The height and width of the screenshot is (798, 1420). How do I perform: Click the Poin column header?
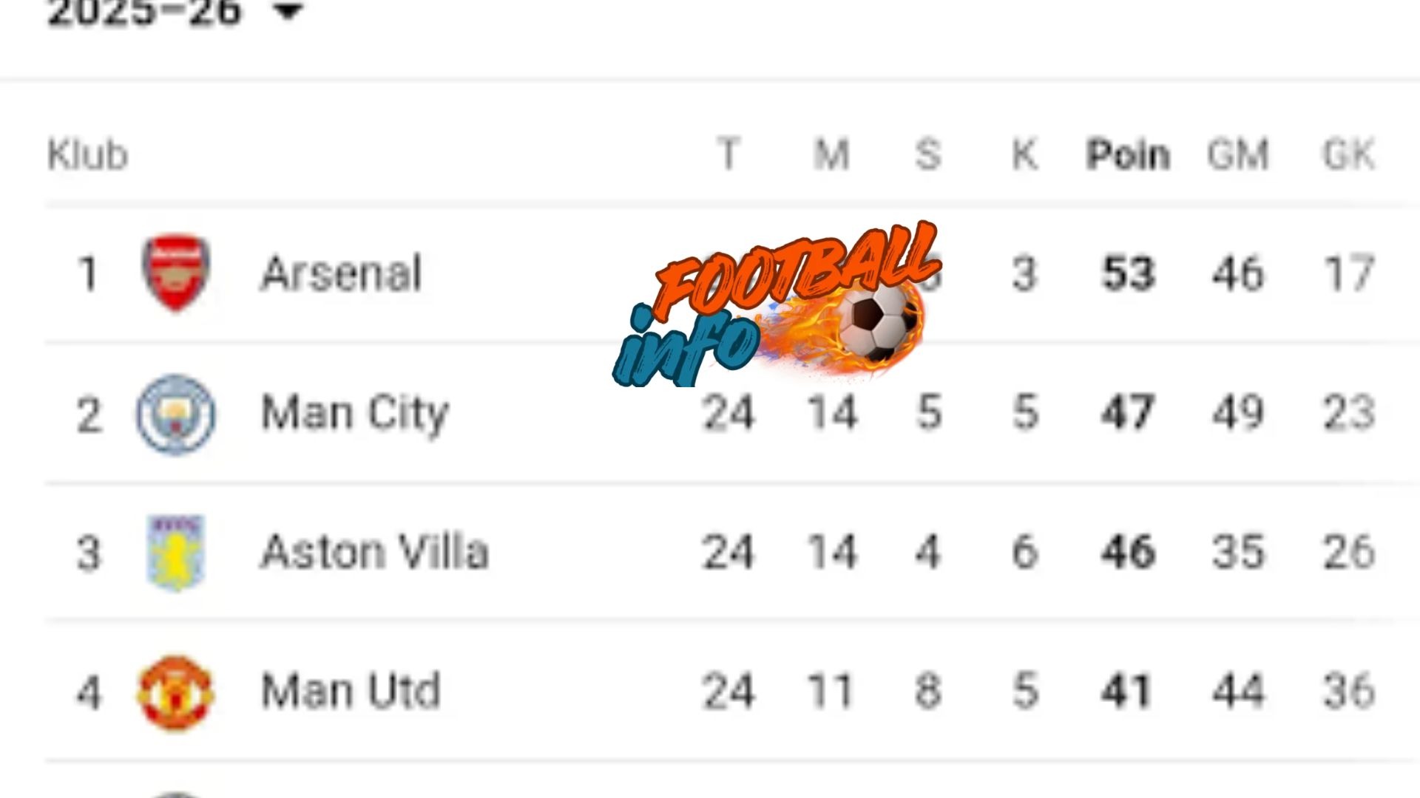tap(1127, 155)
